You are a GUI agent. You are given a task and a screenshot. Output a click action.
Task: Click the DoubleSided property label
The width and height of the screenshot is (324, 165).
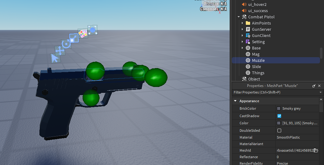[x=249, y=130]
